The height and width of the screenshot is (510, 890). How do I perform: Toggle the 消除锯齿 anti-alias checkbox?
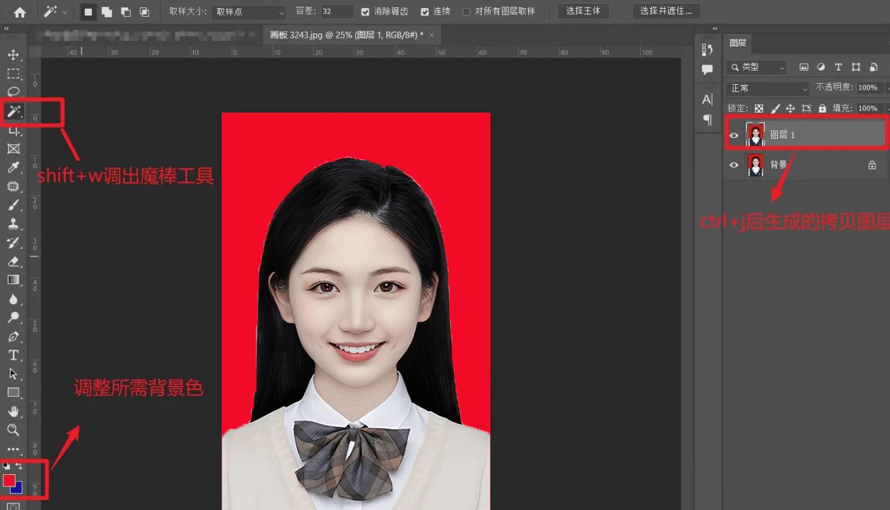coord(365,12)
